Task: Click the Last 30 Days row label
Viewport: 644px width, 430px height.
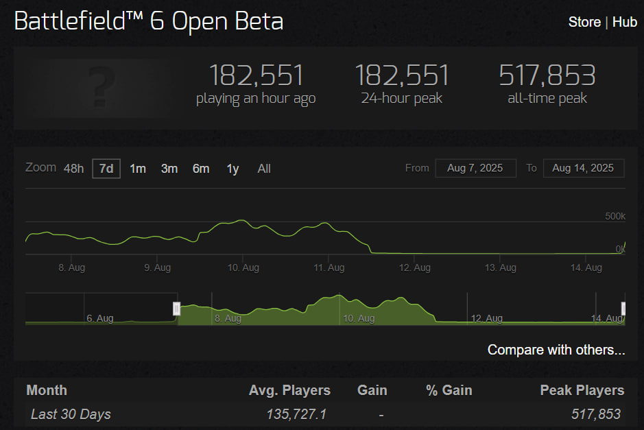Action: 71,414
